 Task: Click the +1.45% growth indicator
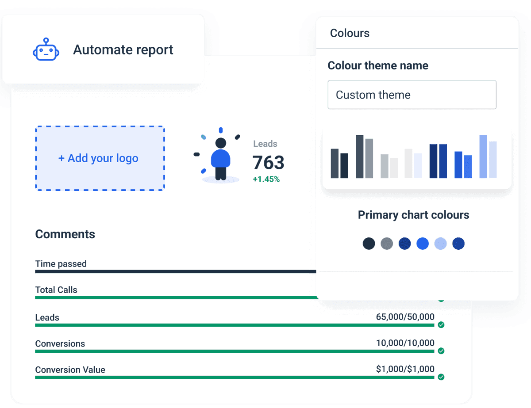[x=266, y=179]
